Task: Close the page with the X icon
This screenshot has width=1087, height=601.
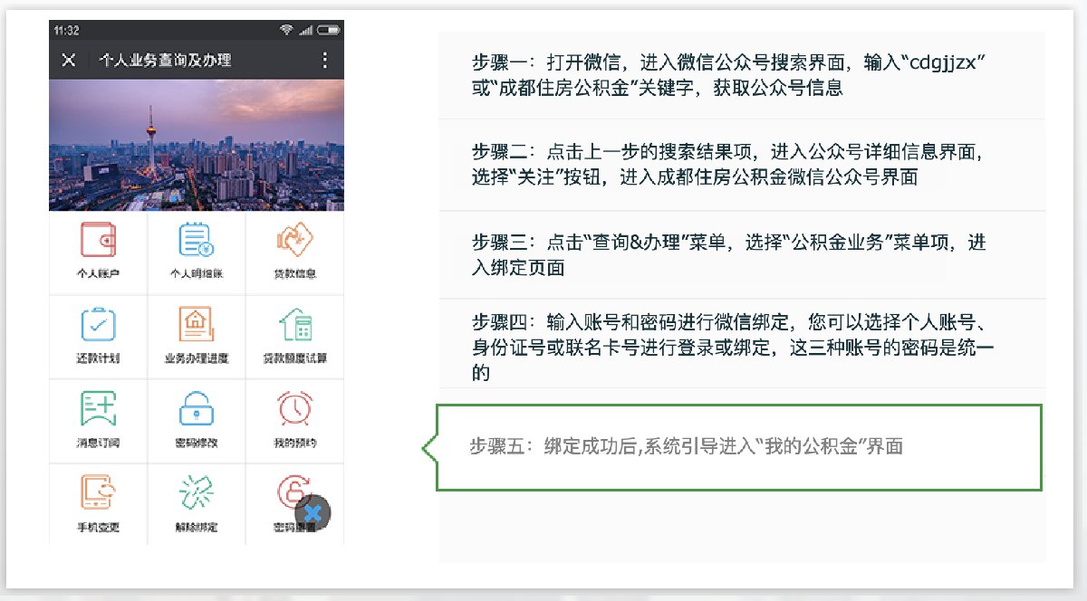Action: click(x=68, y=61)
